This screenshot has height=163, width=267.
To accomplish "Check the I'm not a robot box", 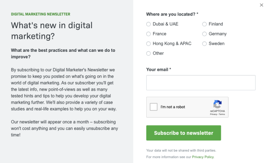I will pos(154,107).
